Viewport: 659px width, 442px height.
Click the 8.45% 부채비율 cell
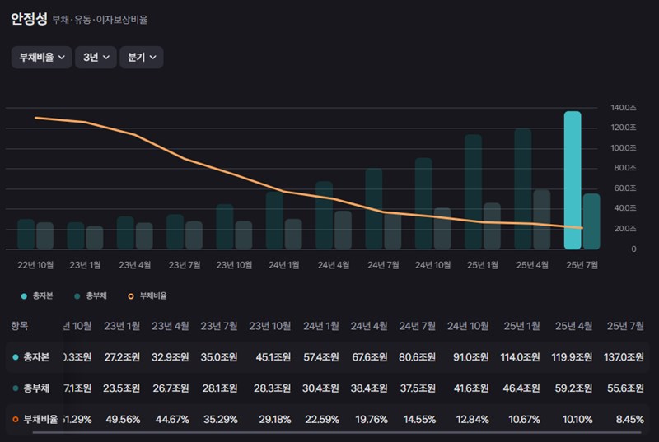pos(629,420)
